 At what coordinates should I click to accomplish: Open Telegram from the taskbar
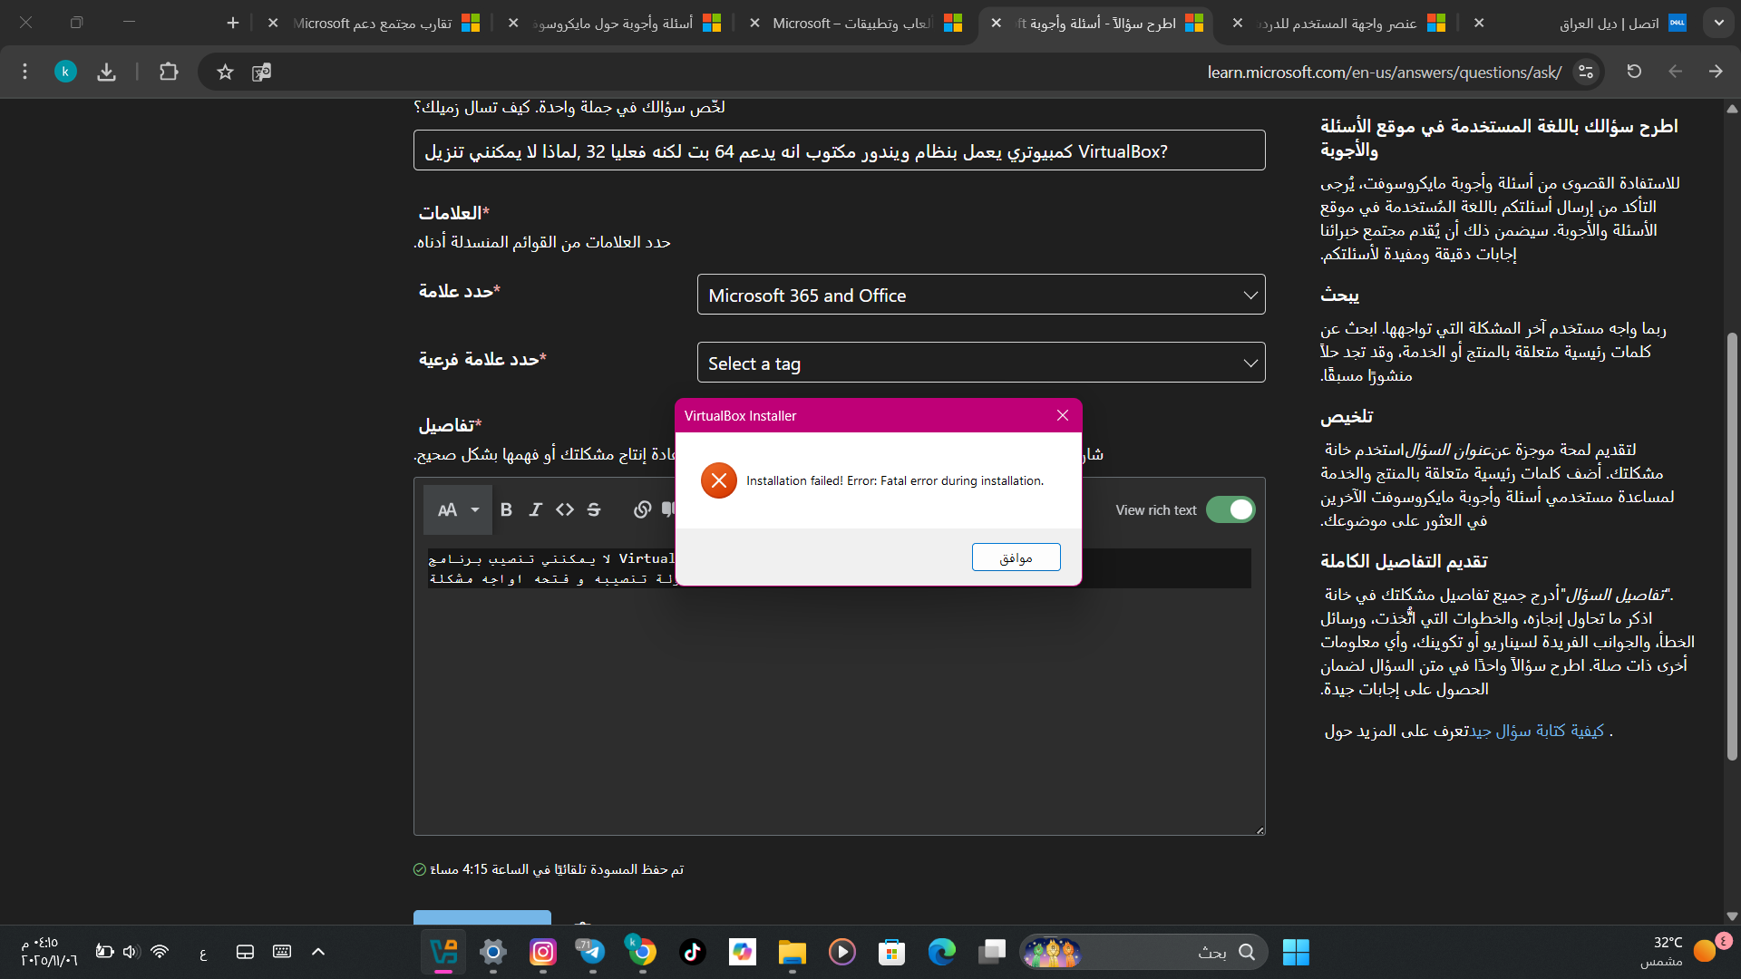pyautogui.click(x=592, y=952)
